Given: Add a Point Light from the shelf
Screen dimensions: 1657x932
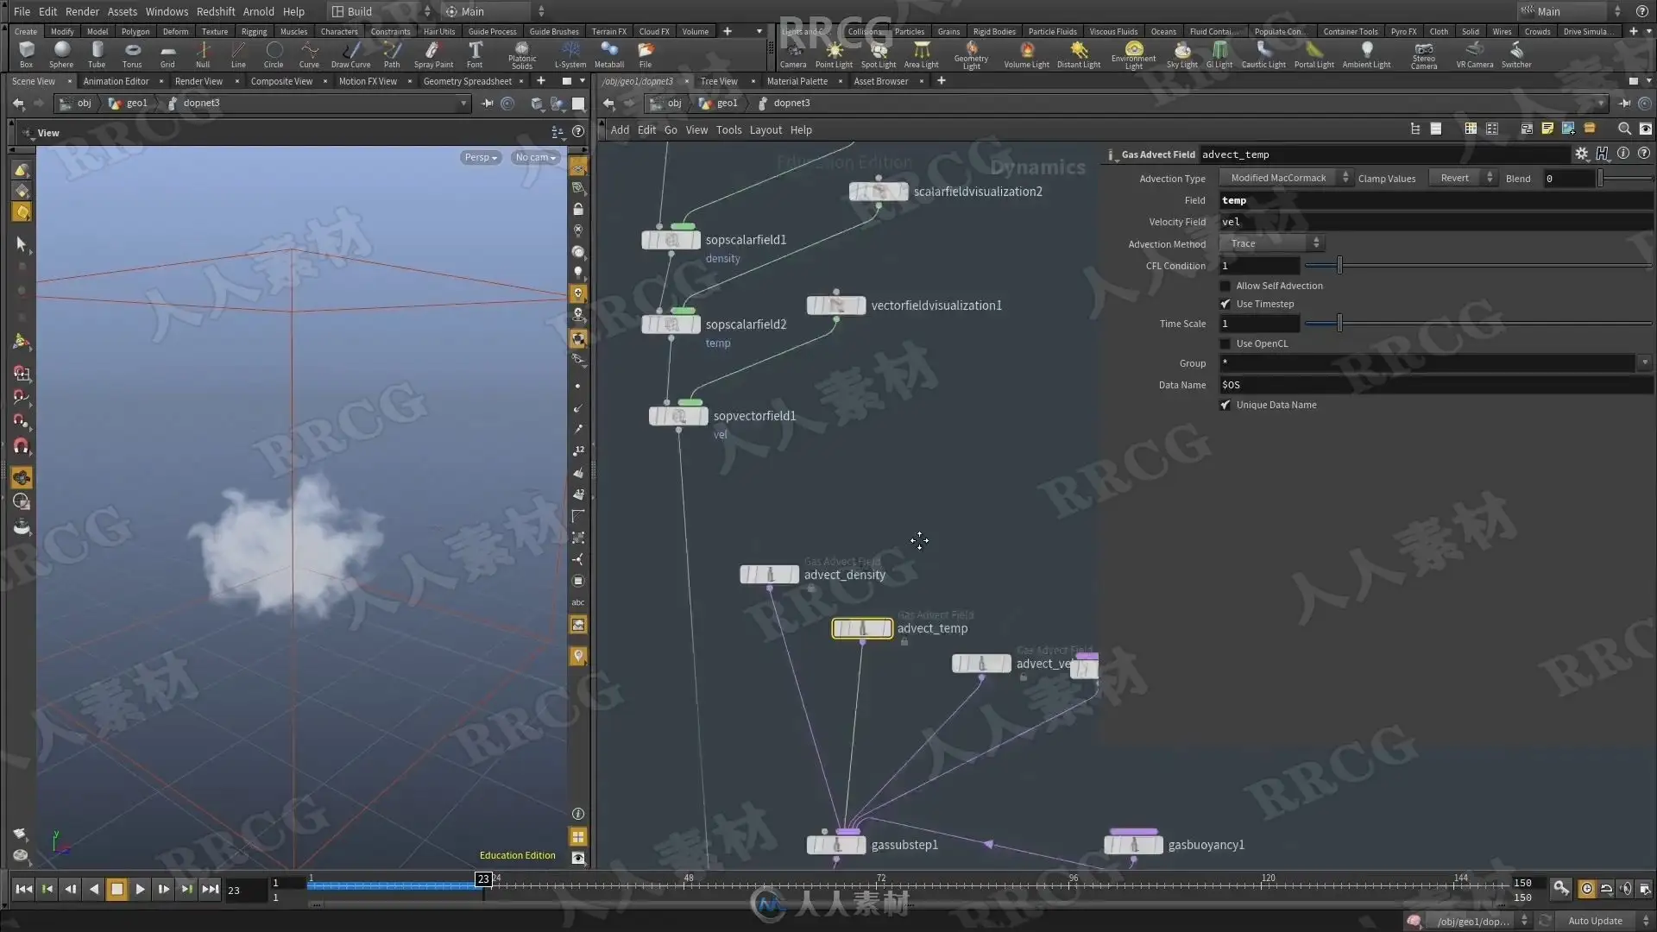Looking at the screenshot, I should 834,54.
